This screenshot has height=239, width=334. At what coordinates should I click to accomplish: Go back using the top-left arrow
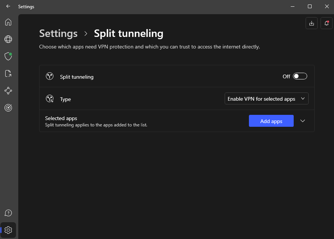[8, 6]
